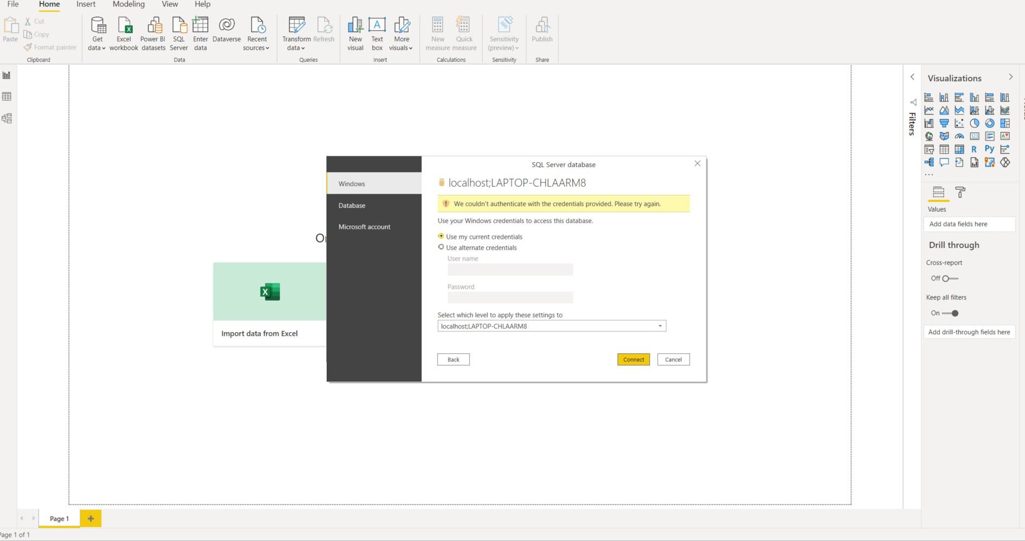Insert a Text box
The image size is (1025, 541).
click(377, 34)
